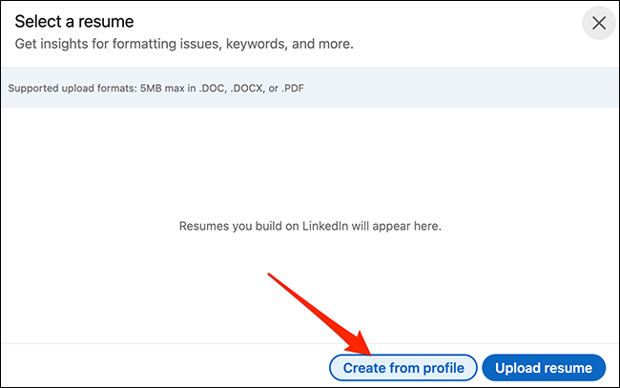Close the Select a resume dialog

pos(598,24)
